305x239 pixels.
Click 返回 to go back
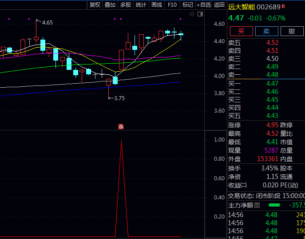pyautogui.click(x=219, y=5)
